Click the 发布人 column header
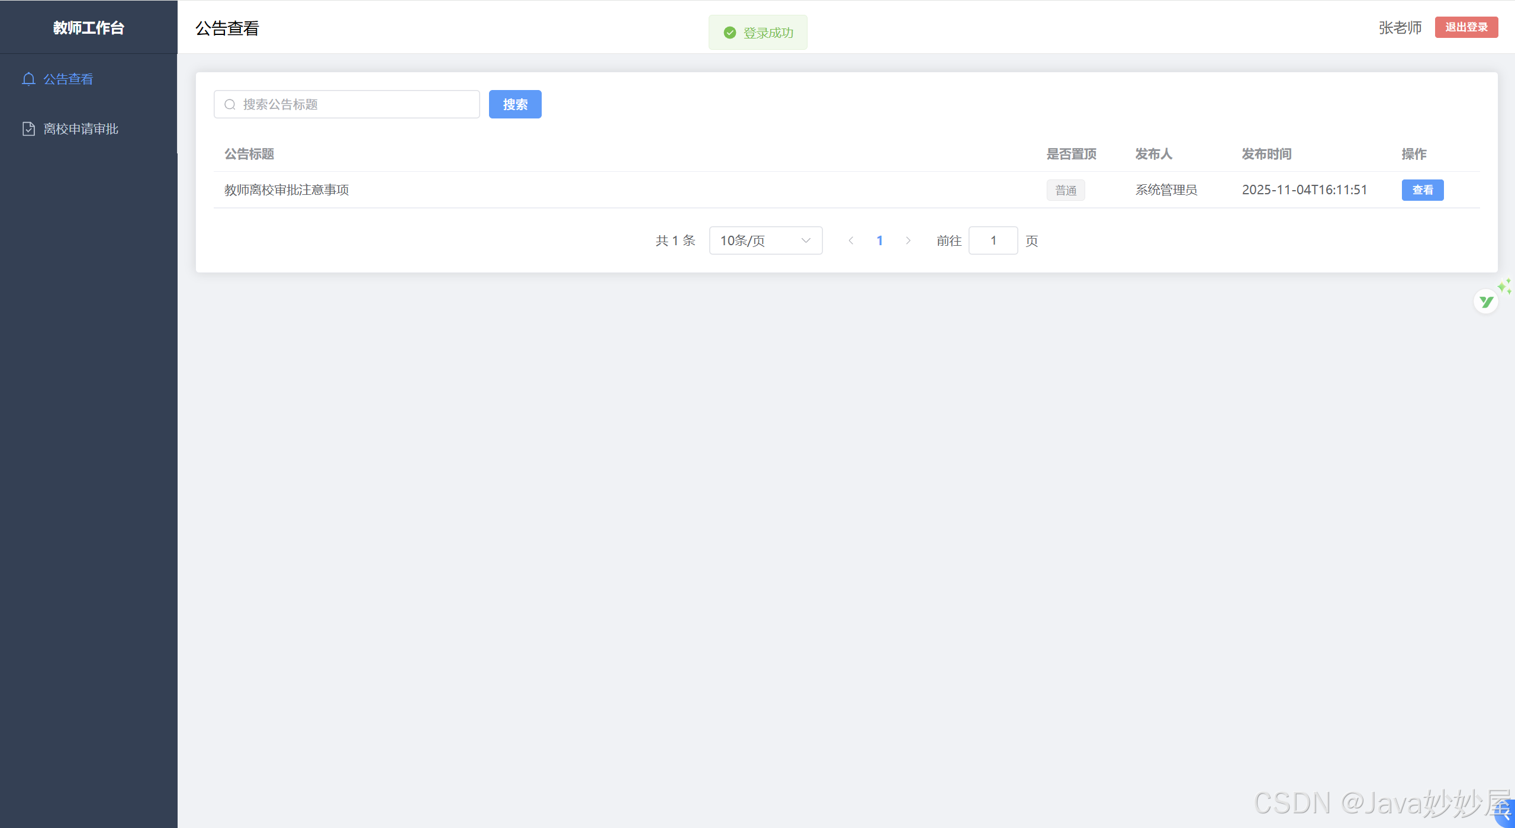Image resolution: width=1515 pixels, height=828 pixels. coord(1154,154)
